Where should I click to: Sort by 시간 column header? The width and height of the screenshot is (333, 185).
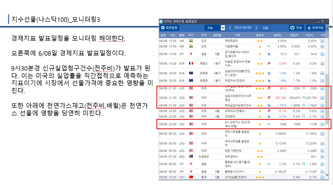[172, 35]
